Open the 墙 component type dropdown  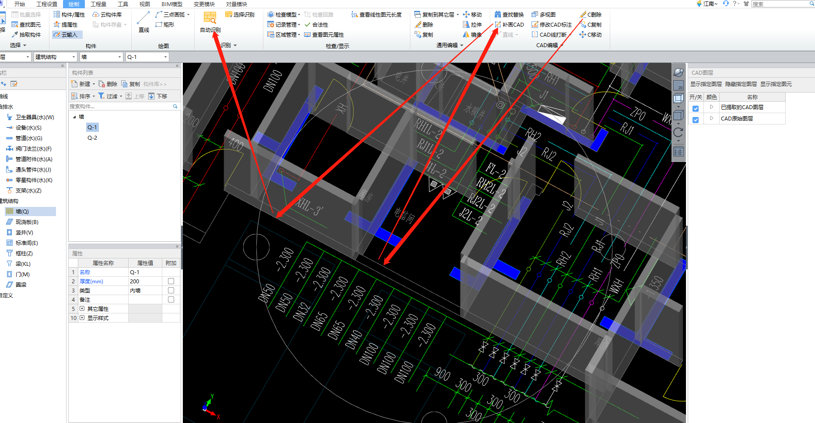(101, 57)
